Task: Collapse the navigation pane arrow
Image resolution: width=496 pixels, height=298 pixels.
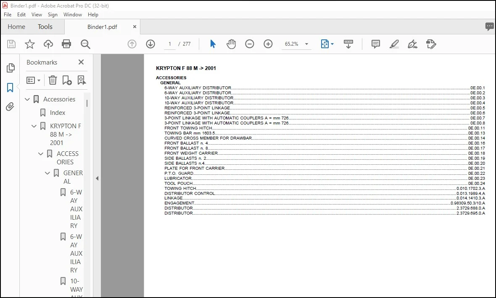Action: tap(97, 178)
